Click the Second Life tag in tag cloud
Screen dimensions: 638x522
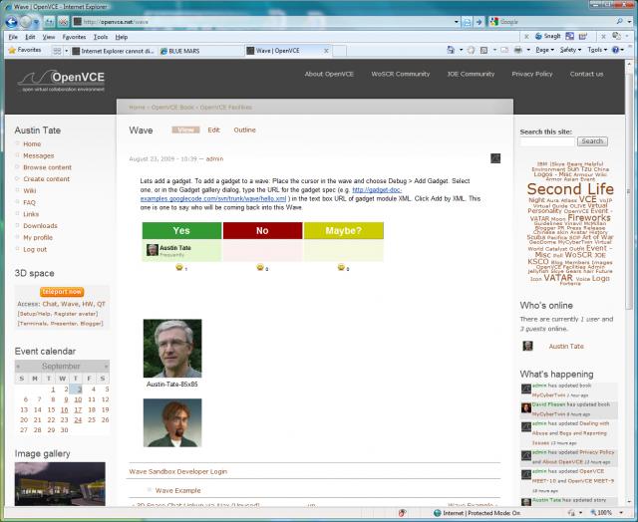[x=570, y=189]
